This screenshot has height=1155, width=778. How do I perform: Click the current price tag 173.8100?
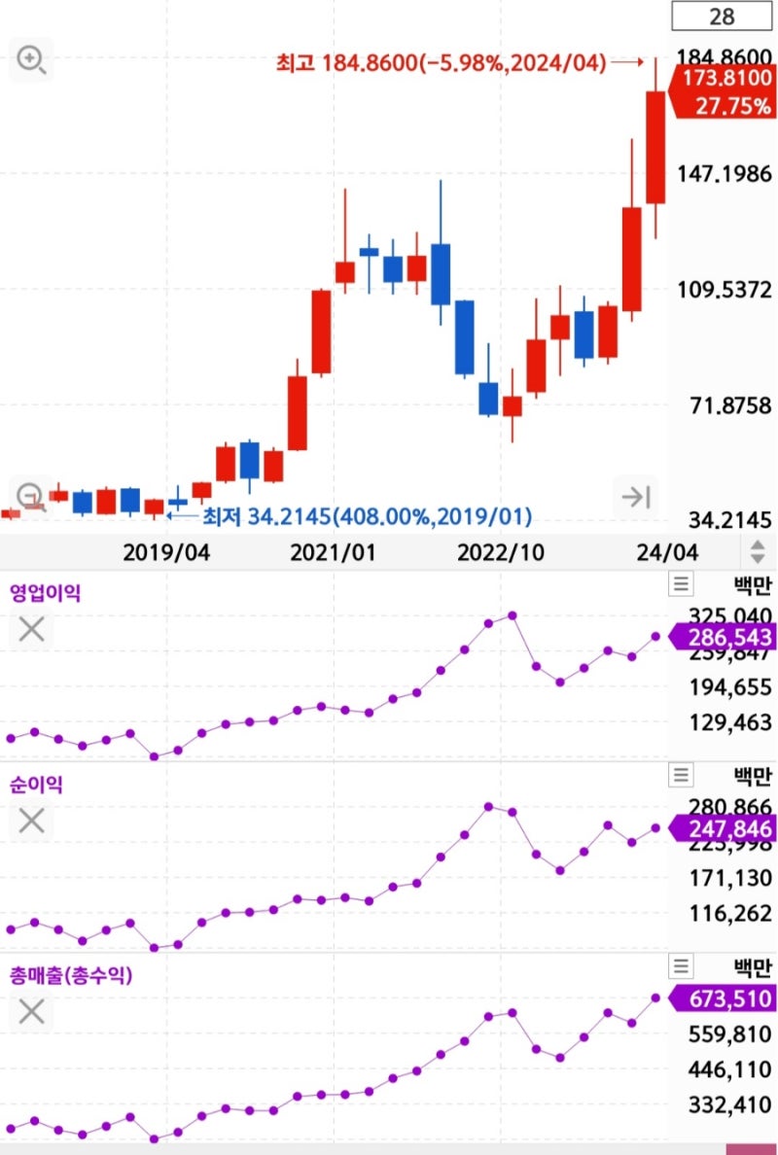tap(722, 92)
